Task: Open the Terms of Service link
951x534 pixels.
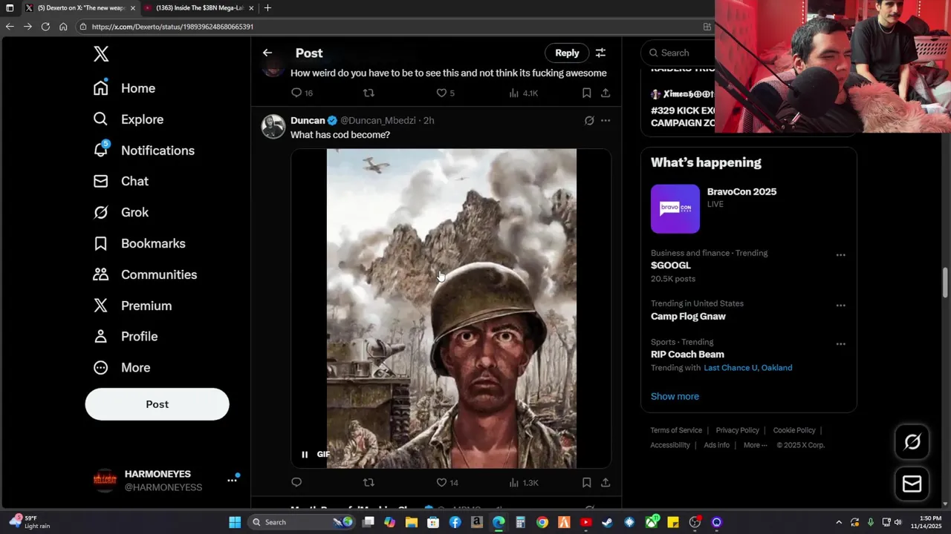Action: 676,430
